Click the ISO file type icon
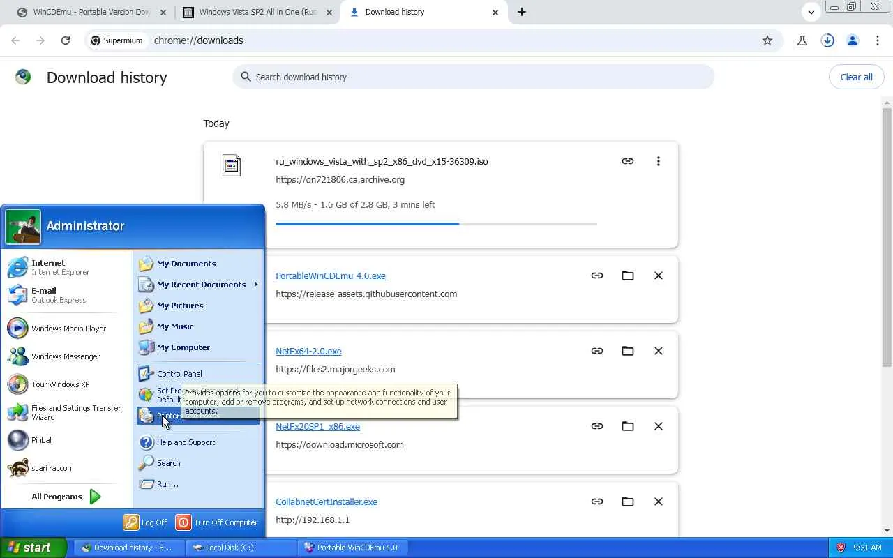The width and height of the screenshot is (893, 558). point(232,165)
